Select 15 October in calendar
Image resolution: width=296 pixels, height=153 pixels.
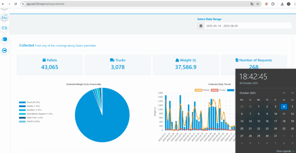tap(259, 121)
